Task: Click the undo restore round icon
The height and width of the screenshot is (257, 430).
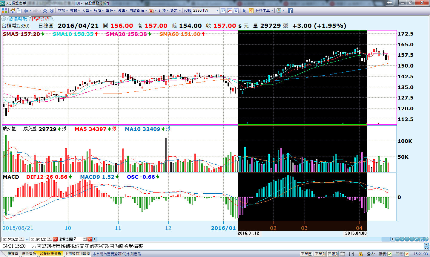Action: 417,239
